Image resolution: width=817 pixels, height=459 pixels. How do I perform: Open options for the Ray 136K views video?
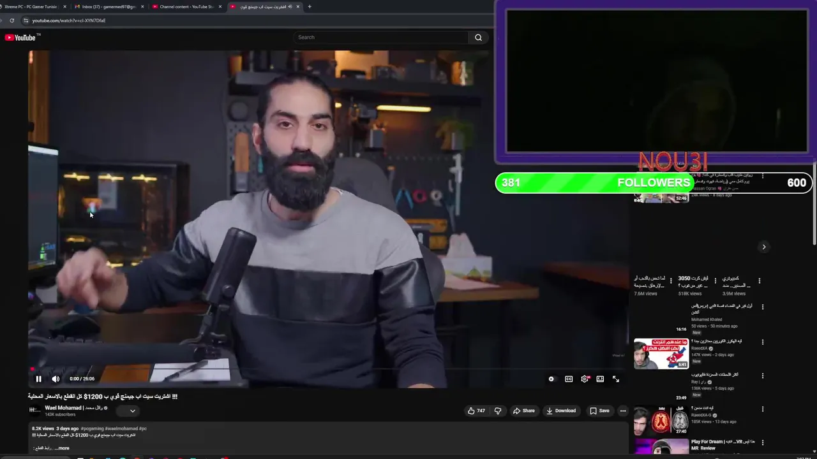pos(763,375)
